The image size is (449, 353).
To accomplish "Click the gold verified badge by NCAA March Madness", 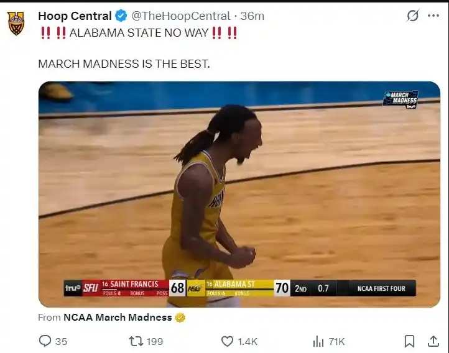I will (180, 318).
